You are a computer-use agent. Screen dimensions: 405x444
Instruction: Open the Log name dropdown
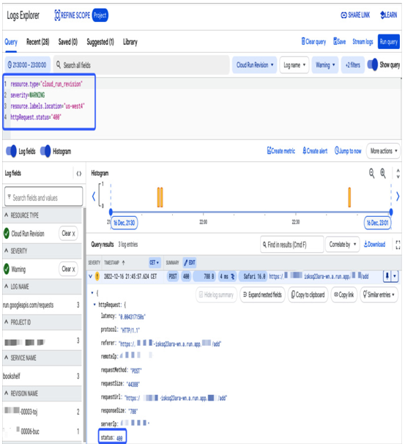pyautogui.click(x=294, y=65)
